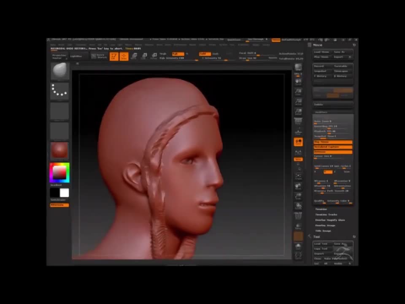Activate the Draw icon on the top shelf
The height and width of the screenshot is (304, 405).
click(124, 56)
